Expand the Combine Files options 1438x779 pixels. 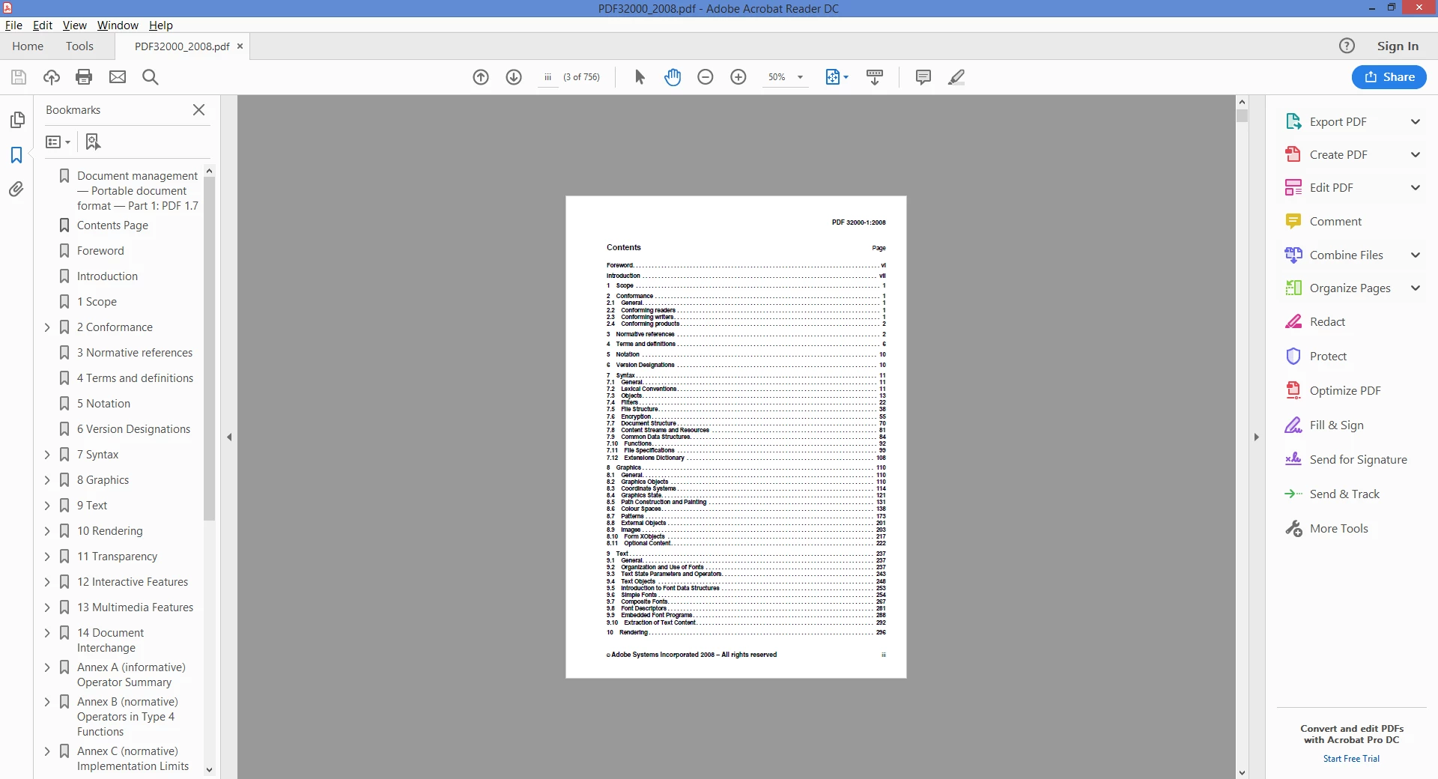pyautogui.click(x=1416, y=255)
